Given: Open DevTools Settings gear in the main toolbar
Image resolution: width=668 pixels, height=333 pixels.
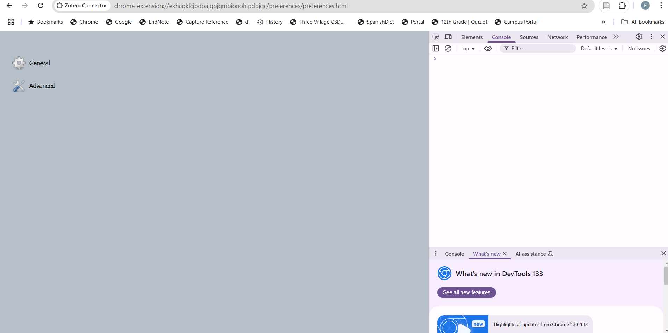Looking at the screenshot, I should coord(639,37).
